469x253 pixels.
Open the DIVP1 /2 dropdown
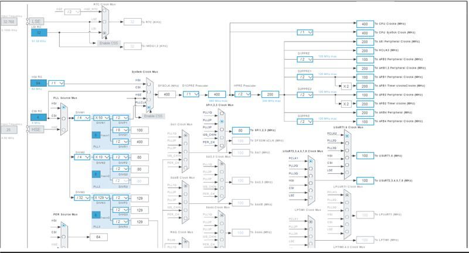pyautogui.click(x=121, y=118)
